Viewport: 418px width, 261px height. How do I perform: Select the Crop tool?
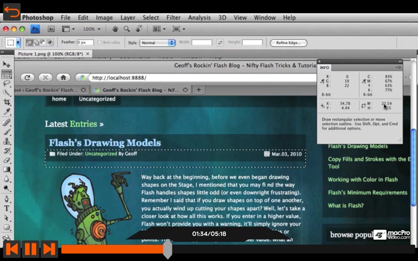(7, 102)
